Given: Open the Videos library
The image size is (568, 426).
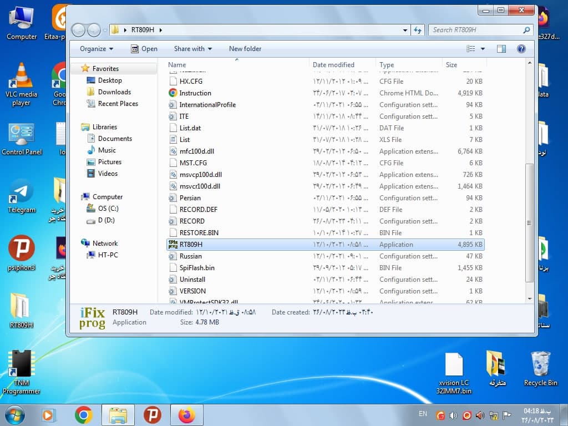Looking at the screenshot, I should [108, 174].
